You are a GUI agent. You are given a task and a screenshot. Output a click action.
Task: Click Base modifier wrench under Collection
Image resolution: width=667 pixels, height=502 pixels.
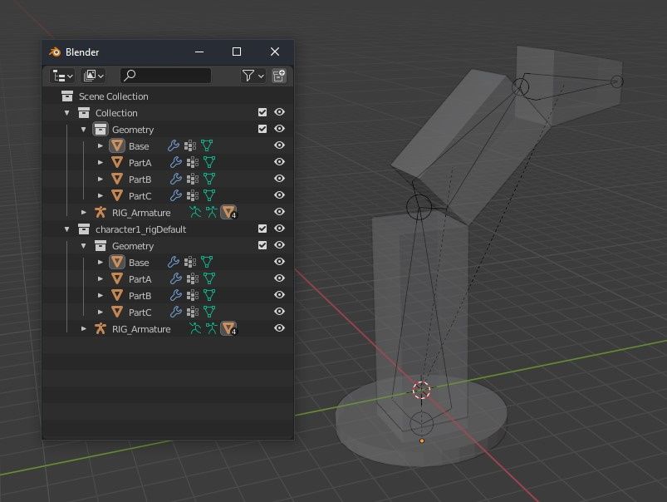[x=173, y=145]
